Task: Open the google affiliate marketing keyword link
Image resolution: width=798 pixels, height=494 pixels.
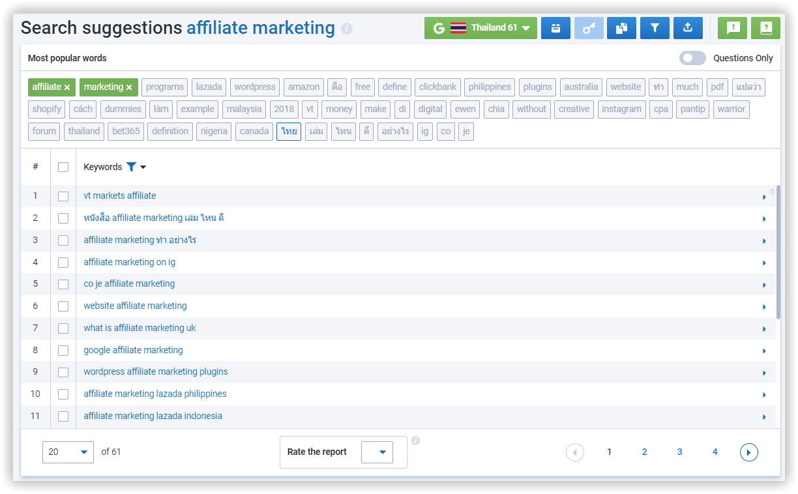Action: click(x=133, y=350)
